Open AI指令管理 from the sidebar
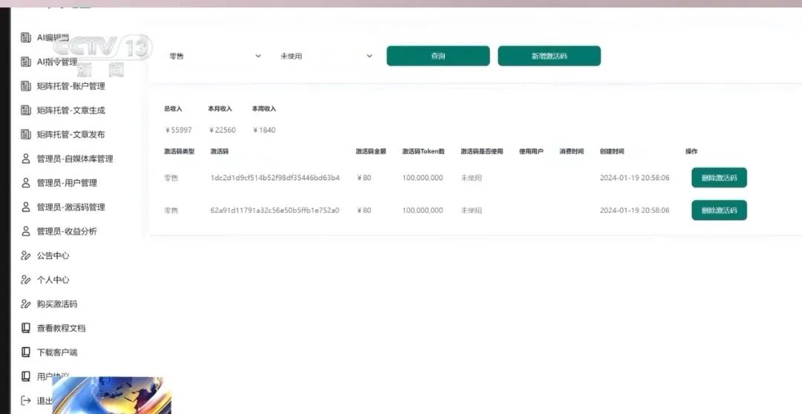This screenshot has height=414, width=802. (x=57, y=62)
